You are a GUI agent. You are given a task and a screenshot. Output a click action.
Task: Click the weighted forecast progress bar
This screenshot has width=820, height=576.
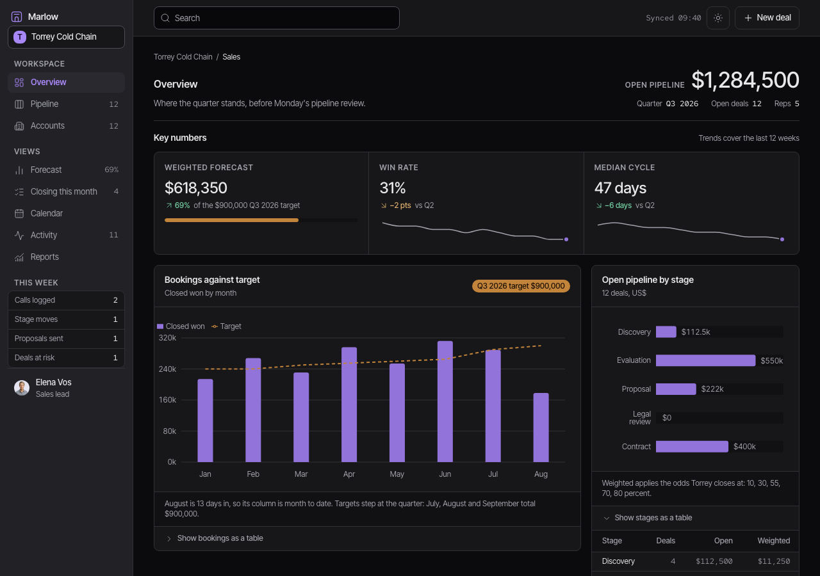[261, 220]
